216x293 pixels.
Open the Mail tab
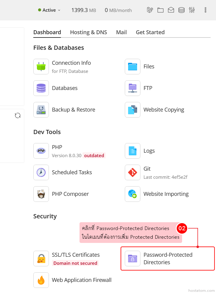(x=121, y=32)
